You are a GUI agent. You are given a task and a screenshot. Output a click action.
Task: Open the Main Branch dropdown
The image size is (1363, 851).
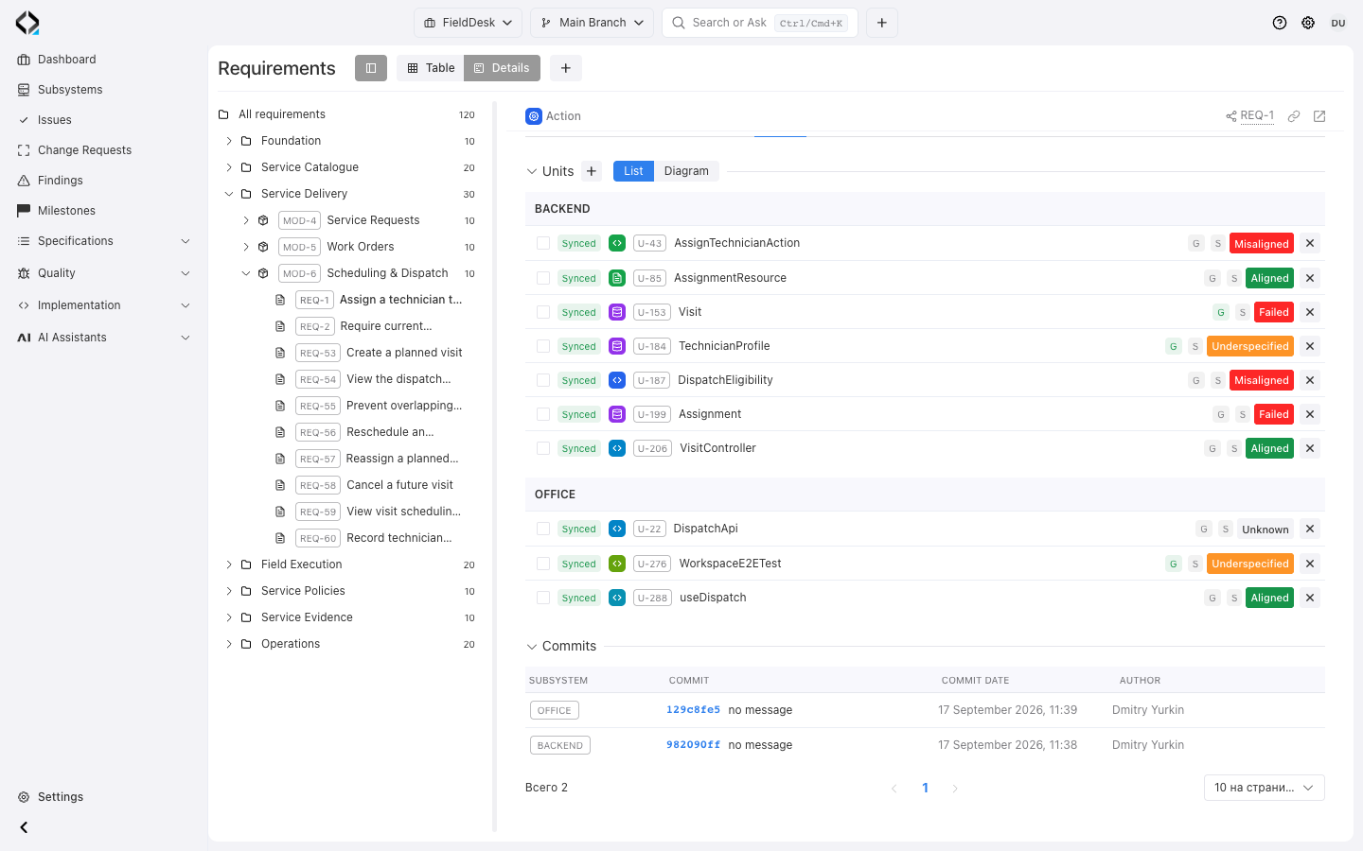click(x=593, y=23)
